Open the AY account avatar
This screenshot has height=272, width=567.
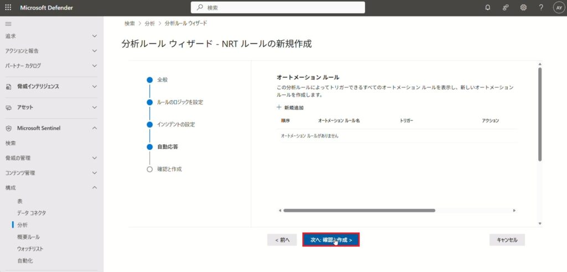[558, 8]
